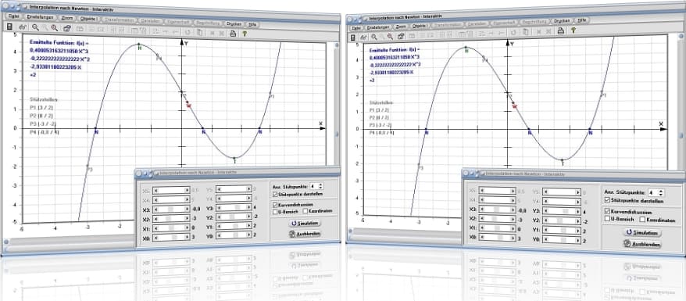The image size is (686, 301).
Task: Open Datei menu in right window
Action: point(356,27)
